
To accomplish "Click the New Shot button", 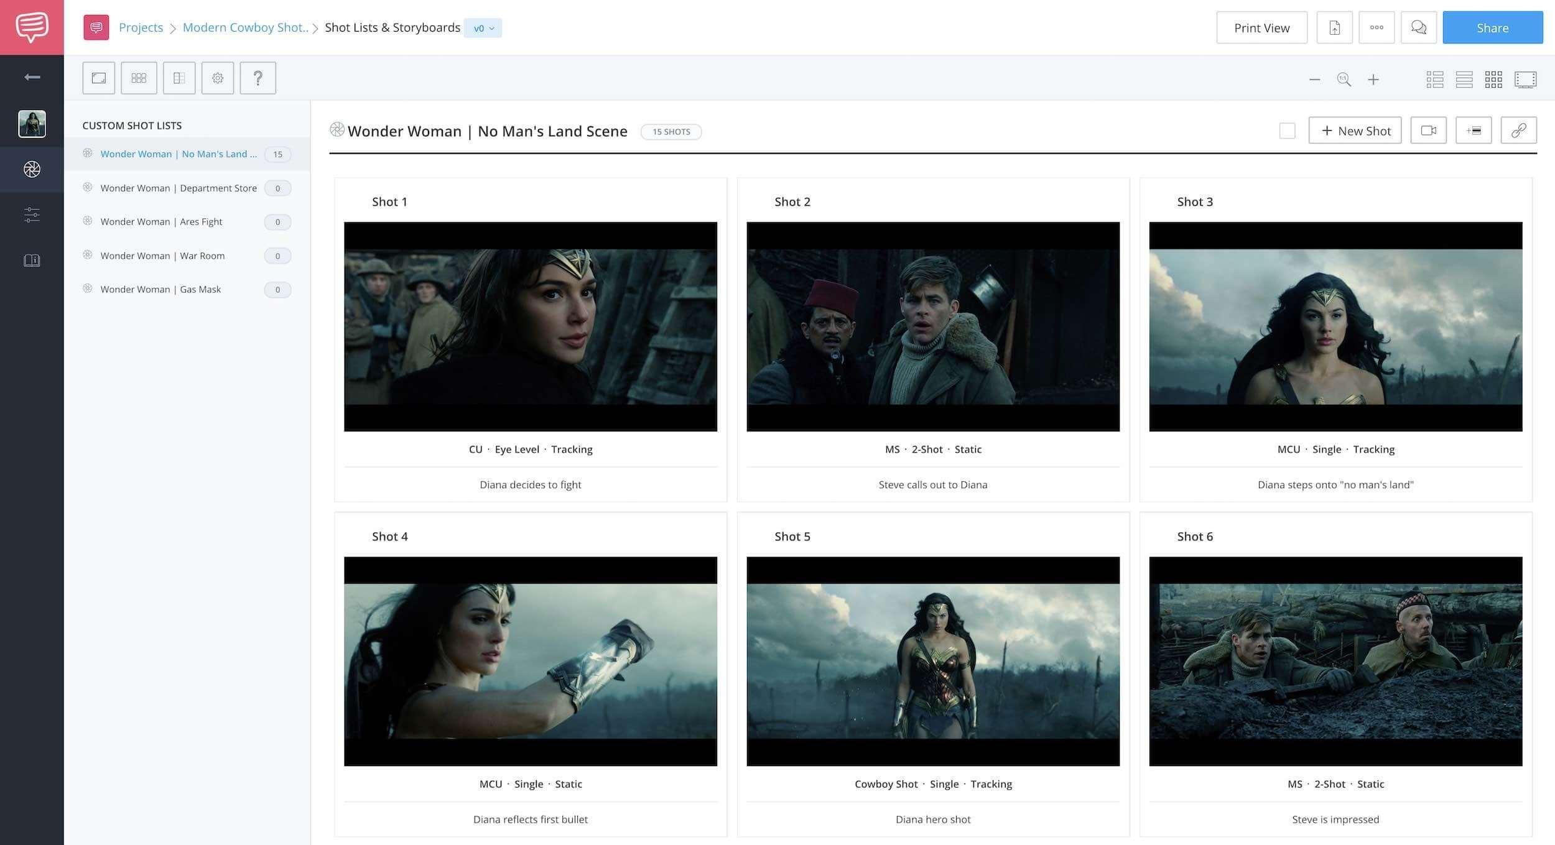I will tap(1355, 129).
